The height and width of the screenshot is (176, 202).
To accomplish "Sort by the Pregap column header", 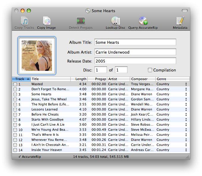I will click(x=97, y=79).
